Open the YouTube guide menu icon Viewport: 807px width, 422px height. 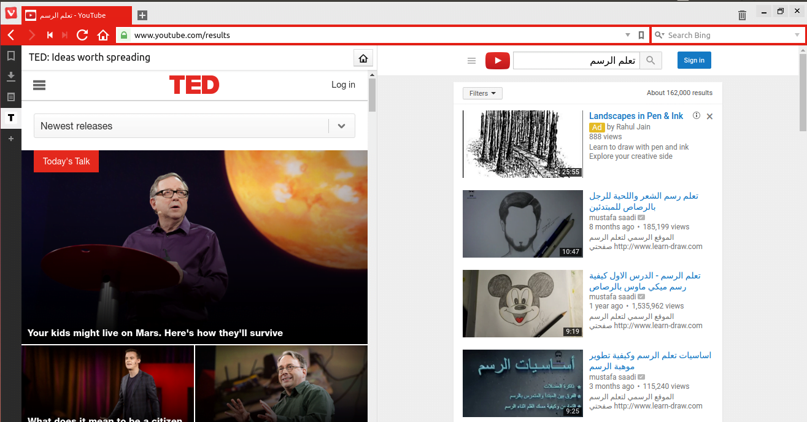(x=471, y=60)
